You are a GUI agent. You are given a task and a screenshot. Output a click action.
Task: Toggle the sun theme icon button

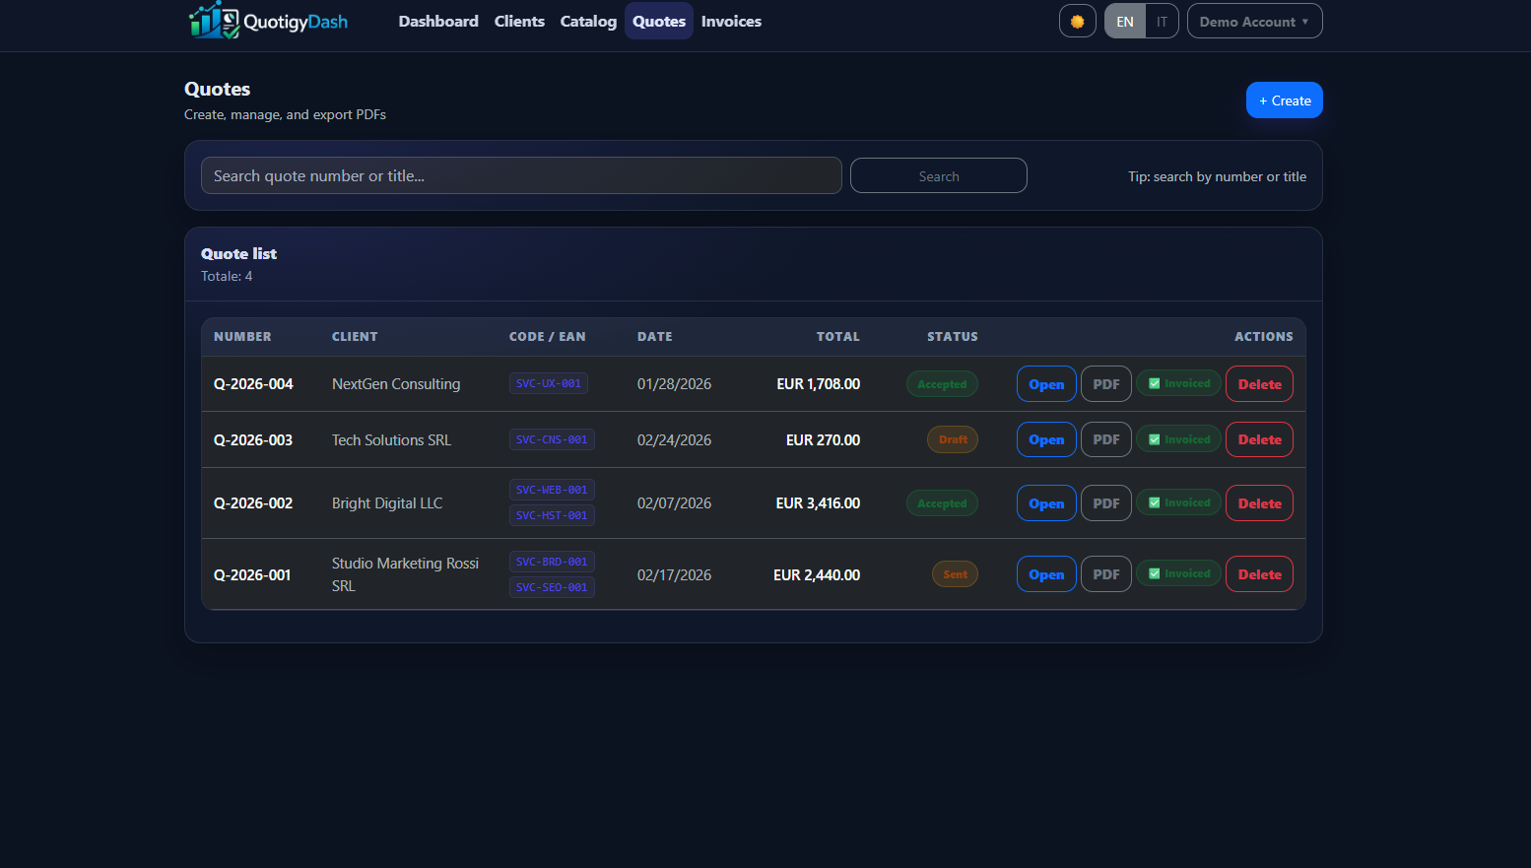click(x=1077, y=21)
